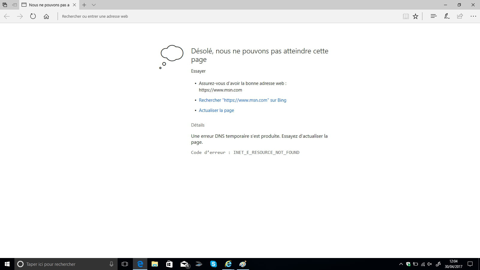Open the clock showing 12:04 30/04/2017
Viewport: 480px width, 270px height.
tap(454, 264)
